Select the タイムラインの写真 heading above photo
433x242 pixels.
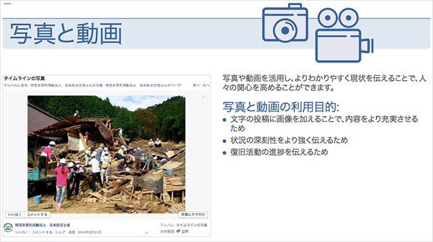click(24, 78)
